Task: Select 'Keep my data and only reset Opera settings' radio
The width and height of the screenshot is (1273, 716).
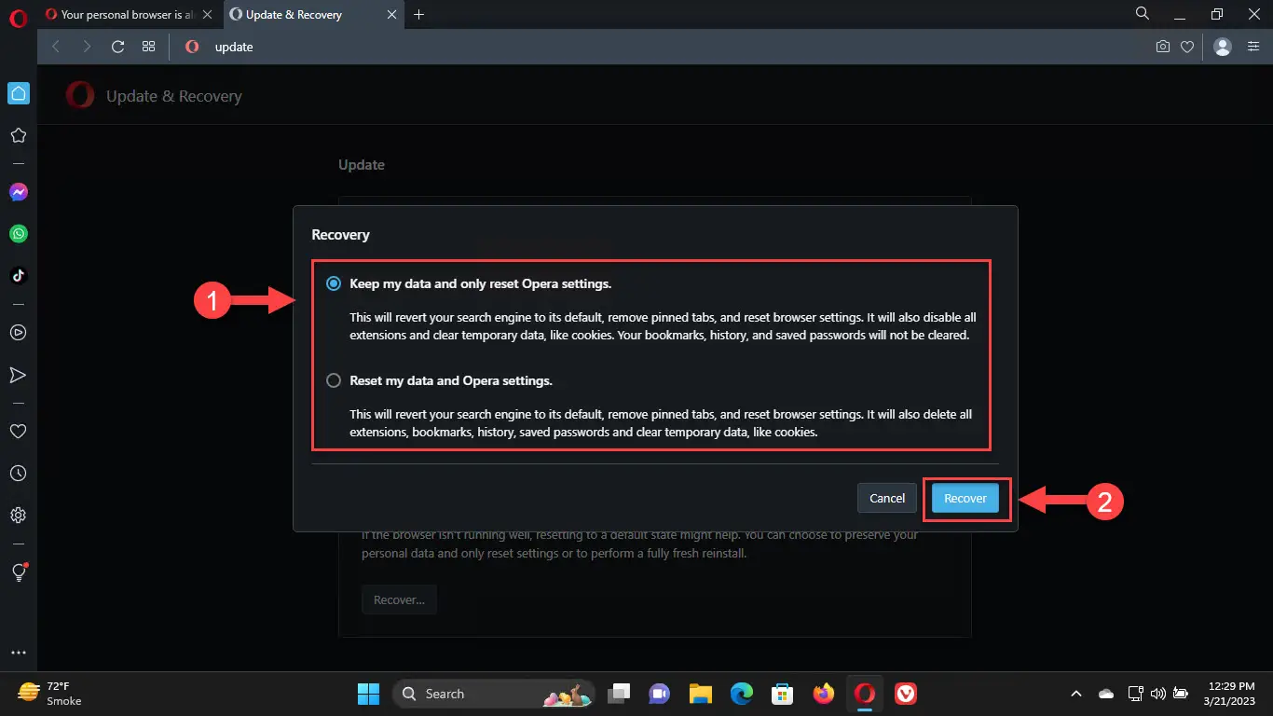Action: point(334,283)
